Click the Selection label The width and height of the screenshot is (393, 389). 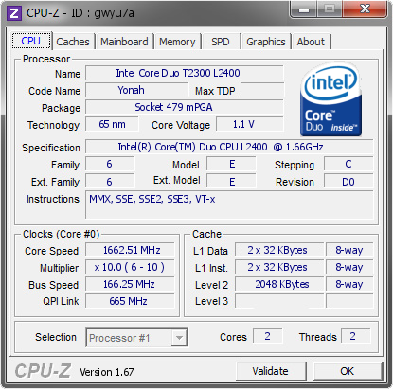click(56, 337)
